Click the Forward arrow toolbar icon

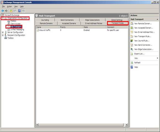tap(6, 11)
